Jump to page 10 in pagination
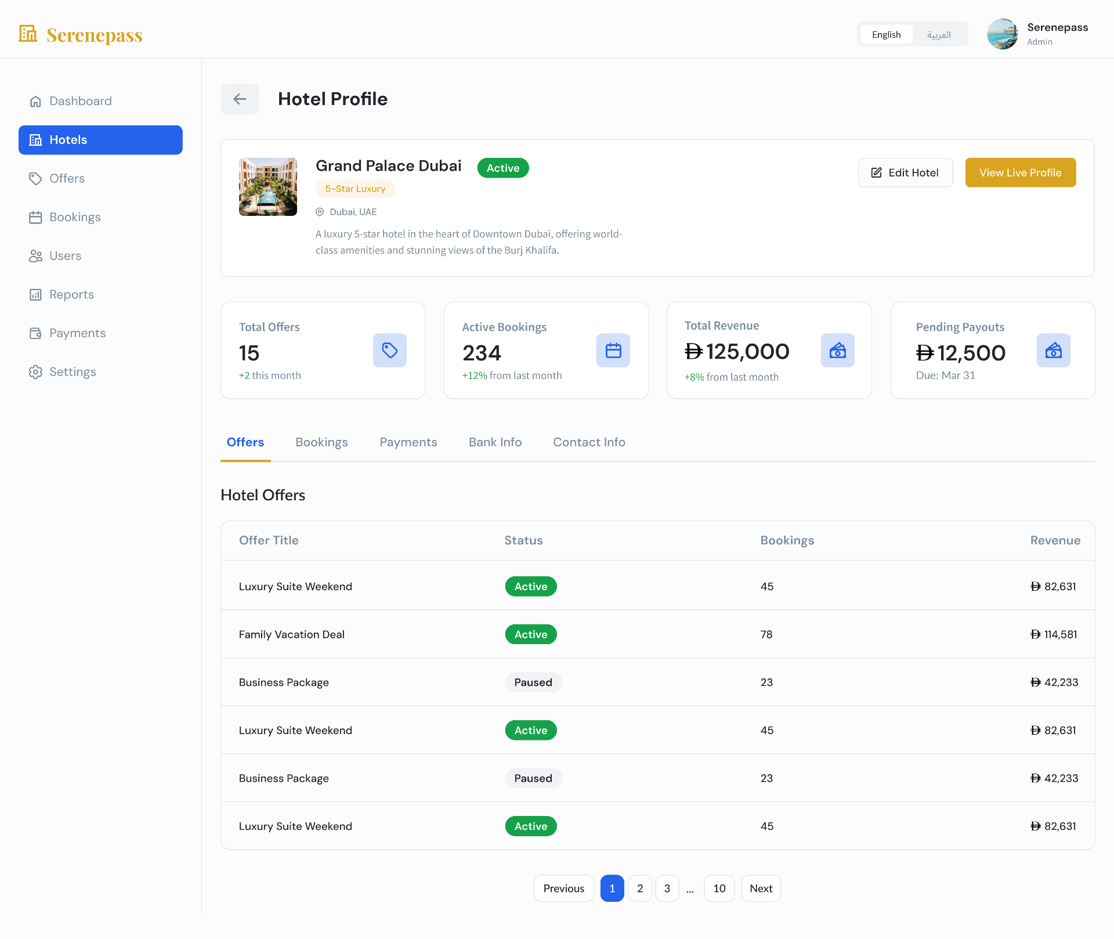Image resolution: width=1114 pixels, height=939 pixels. point(719,889)
